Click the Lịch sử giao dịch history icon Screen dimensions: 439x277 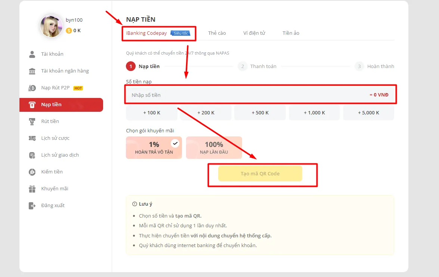coord(33,155)
